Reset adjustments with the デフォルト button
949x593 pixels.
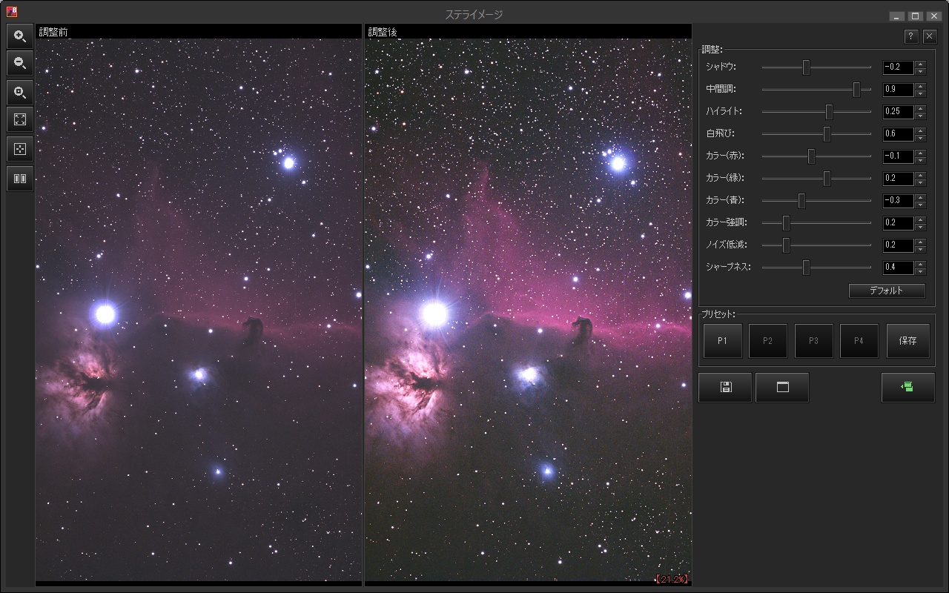[887, 291]
